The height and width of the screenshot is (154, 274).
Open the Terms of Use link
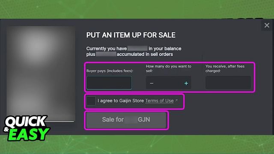(159, 101)
